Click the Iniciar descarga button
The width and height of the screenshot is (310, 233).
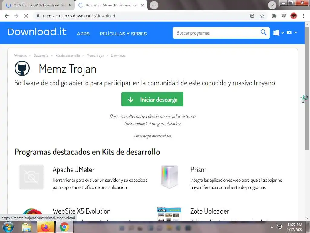[x=153, y=99]
